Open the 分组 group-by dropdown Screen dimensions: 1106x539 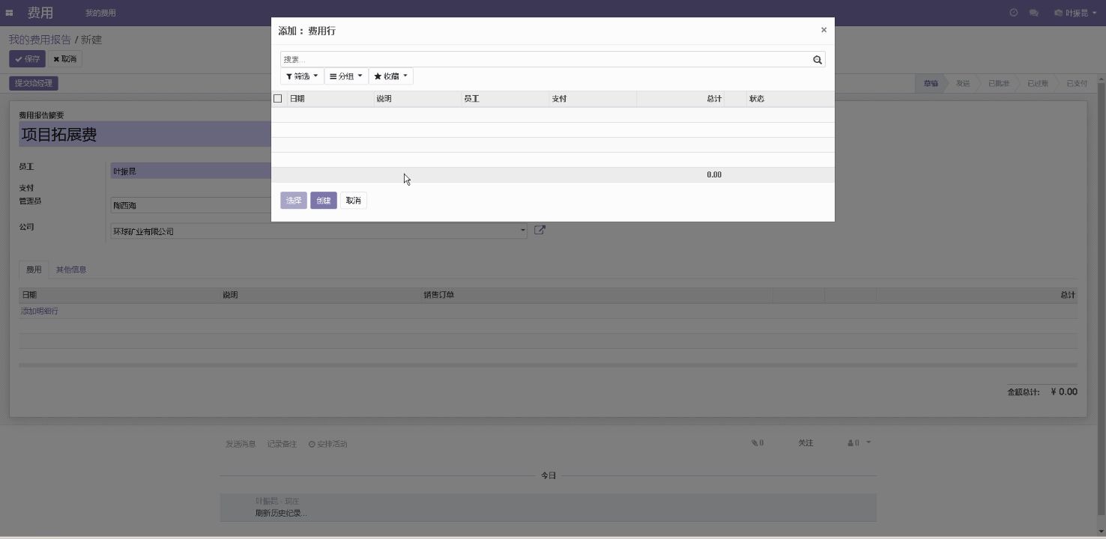point(346,76)
